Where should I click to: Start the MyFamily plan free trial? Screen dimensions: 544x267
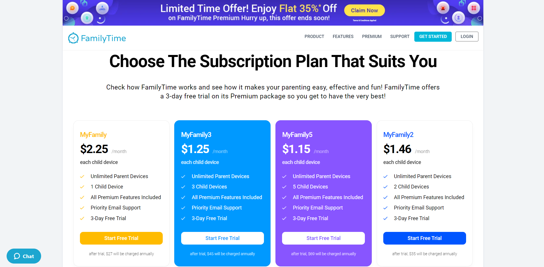coord(121,238)
